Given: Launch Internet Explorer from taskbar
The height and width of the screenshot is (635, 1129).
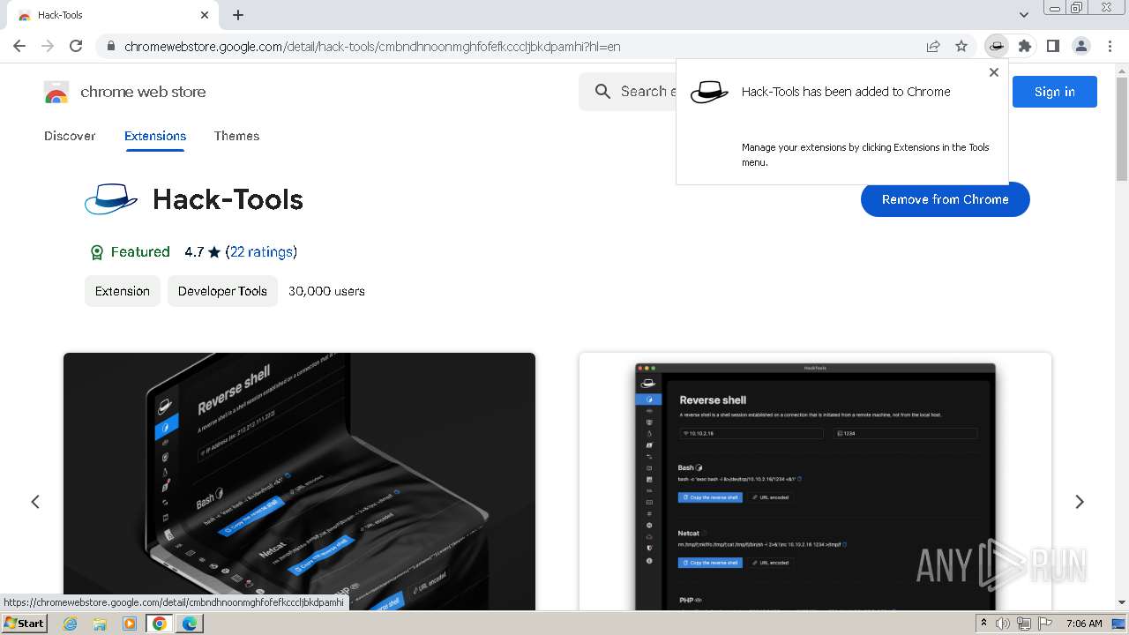Looking at the screenshot, I should (x=70, y=624).
